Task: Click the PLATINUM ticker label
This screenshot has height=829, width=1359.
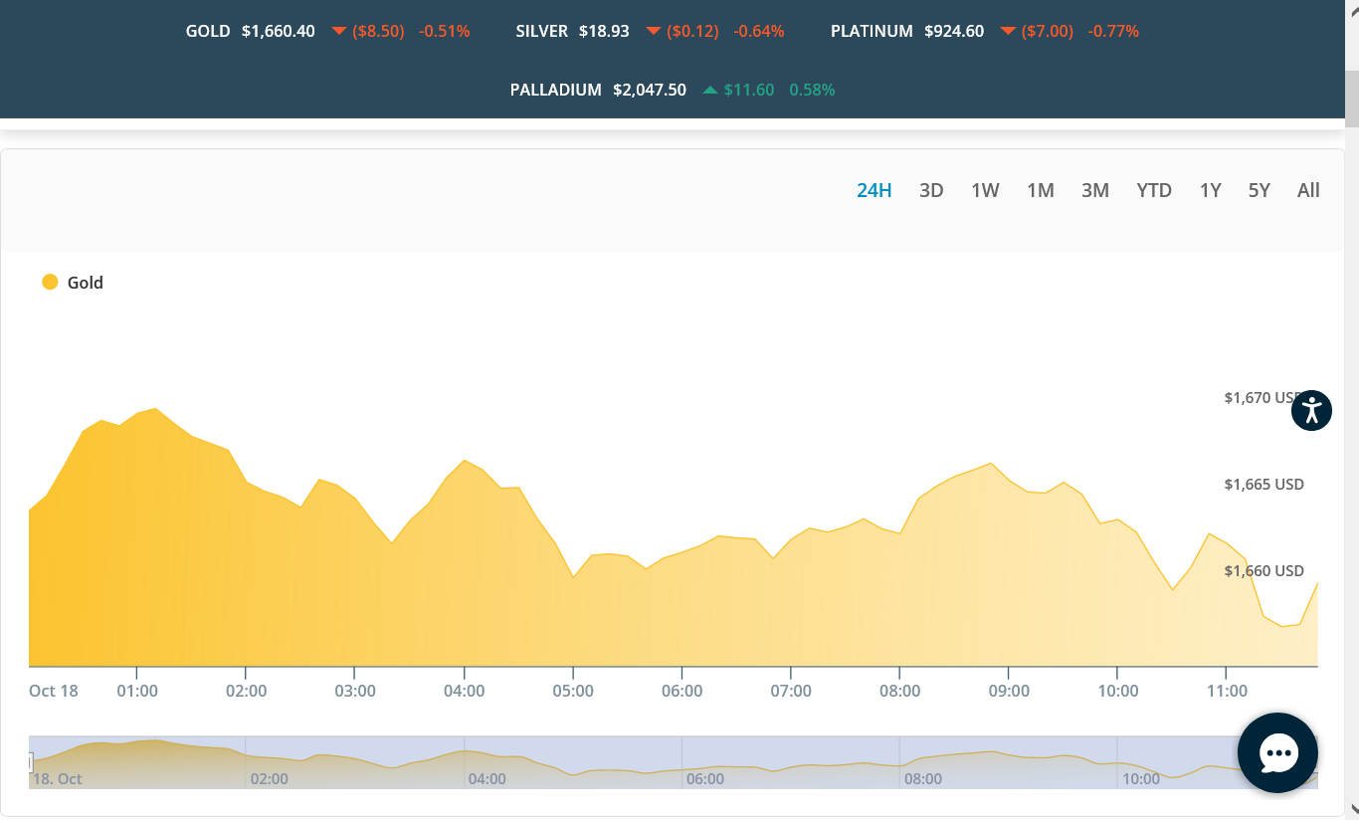Action: point(872,32)
